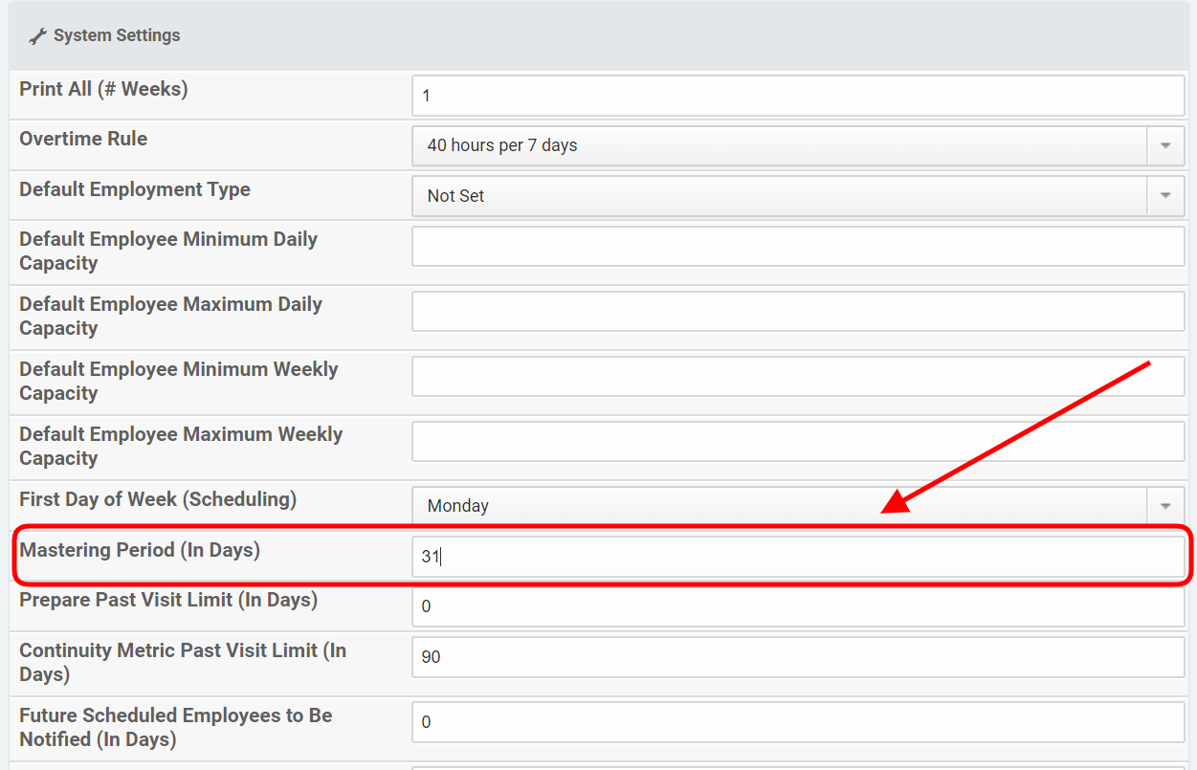Click the Future Scheduled Employees to Be Notified label
This screenshot has height=770, width=1197.
(x=176, y=727)
